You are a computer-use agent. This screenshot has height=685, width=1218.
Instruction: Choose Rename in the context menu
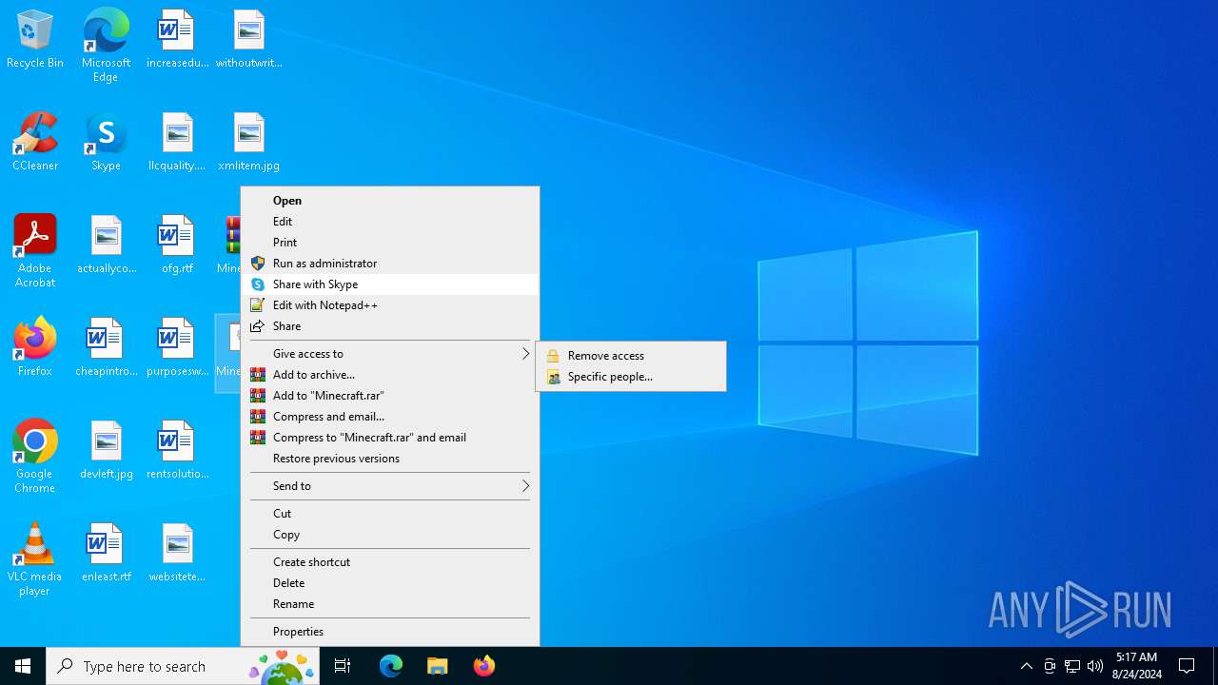tap(390, 604)
